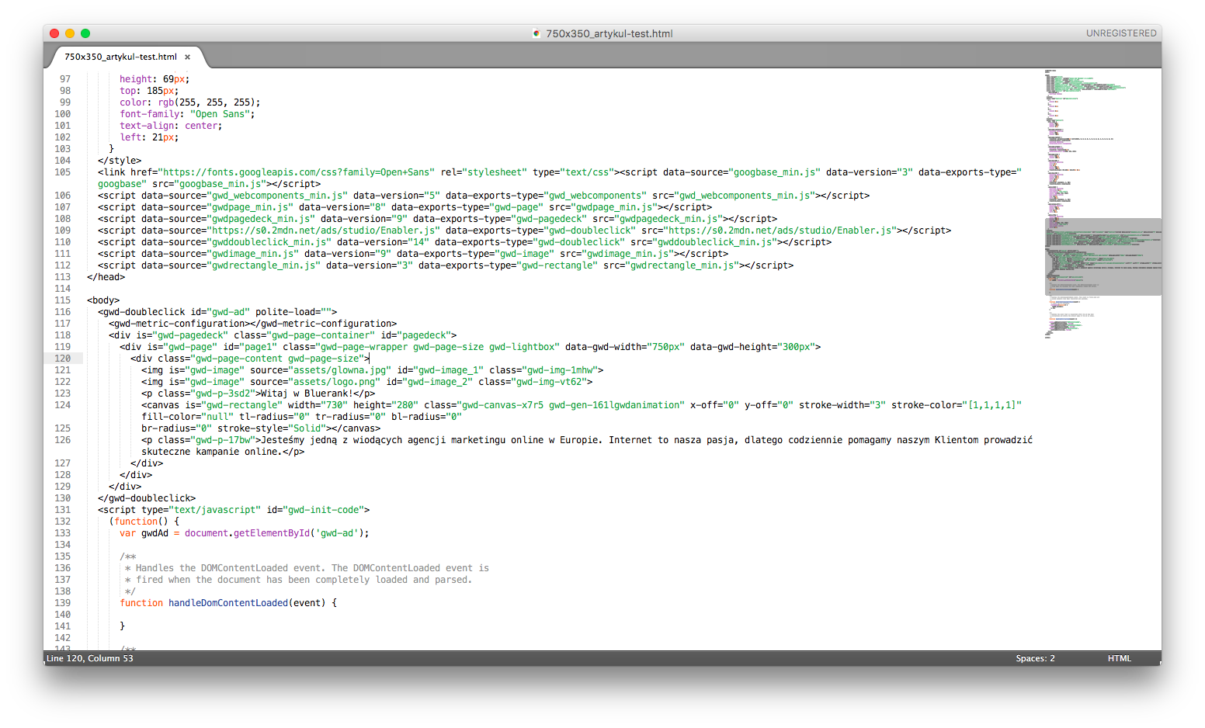Click the file icon in the title bar
The image size is (1205, 728).
(x=537, y=33)
